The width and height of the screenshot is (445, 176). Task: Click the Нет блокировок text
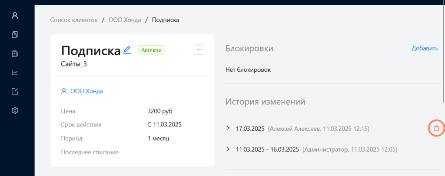click(x=248, y=70)
